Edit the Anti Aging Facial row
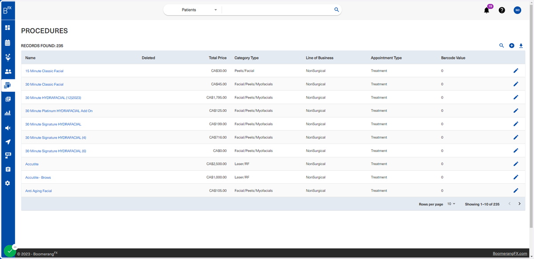534x259 pixels. coord(516,190)
